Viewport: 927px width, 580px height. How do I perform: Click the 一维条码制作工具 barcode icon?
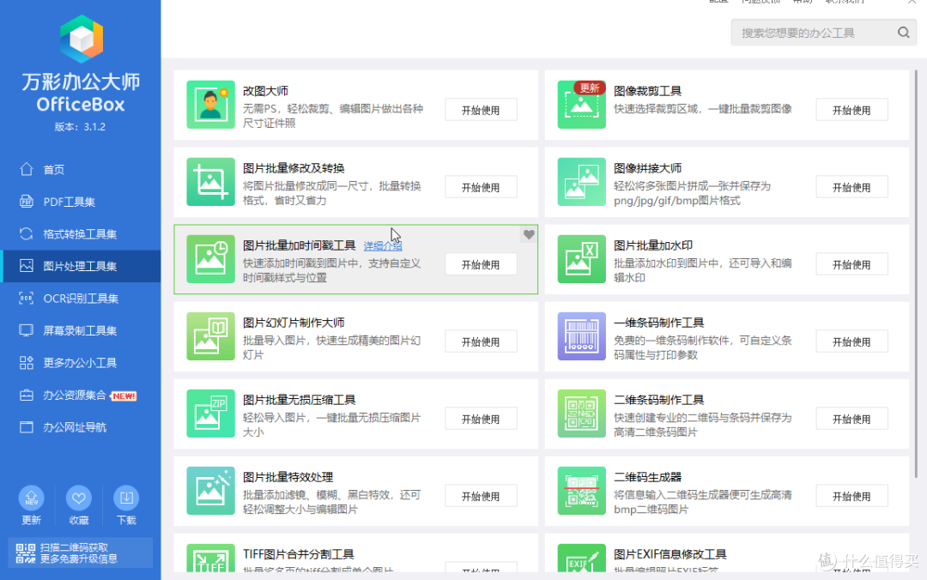click(x=581, y=336)
